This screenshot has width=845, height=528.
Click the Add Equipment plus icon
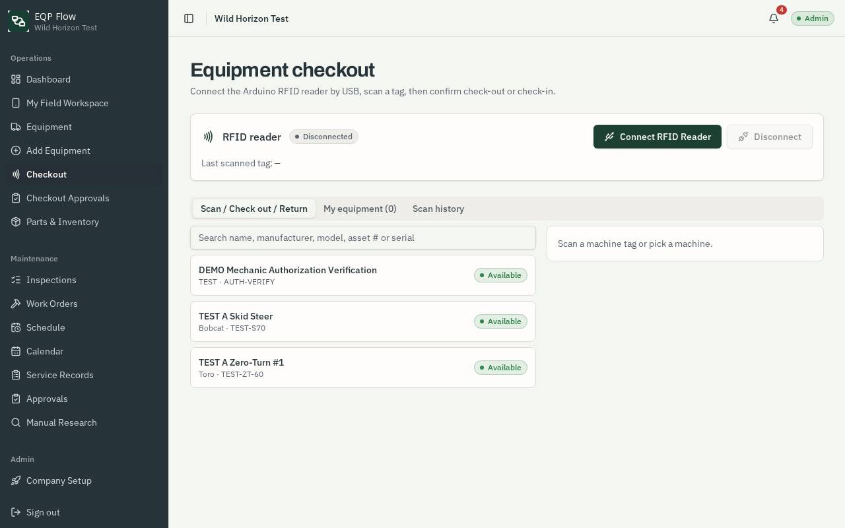click(16, 150)
